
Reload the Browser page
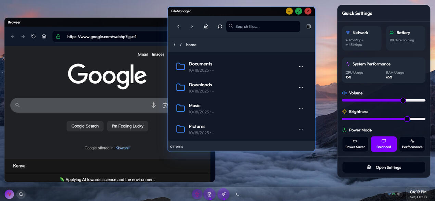[x=34, y=36]
